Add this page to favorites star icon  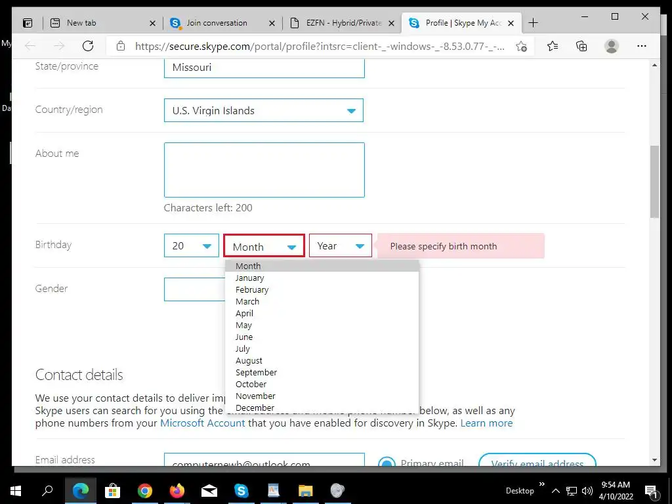[521, 47]
